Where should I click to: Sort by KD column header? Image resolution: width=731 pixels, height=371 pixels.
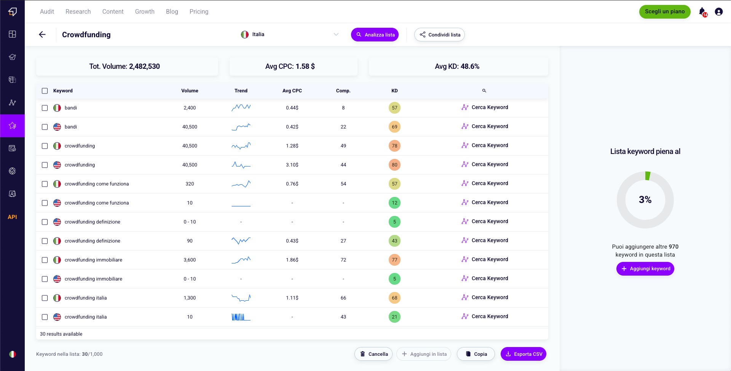394,91
